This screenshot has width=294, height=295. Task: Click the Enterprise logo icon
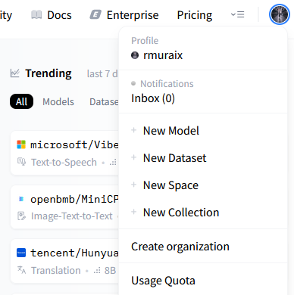95,15
